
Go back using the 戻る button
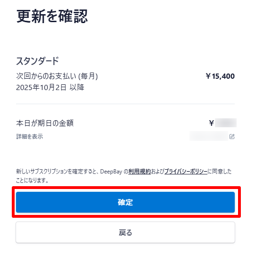pyautogui.click(x=125, y=232)
